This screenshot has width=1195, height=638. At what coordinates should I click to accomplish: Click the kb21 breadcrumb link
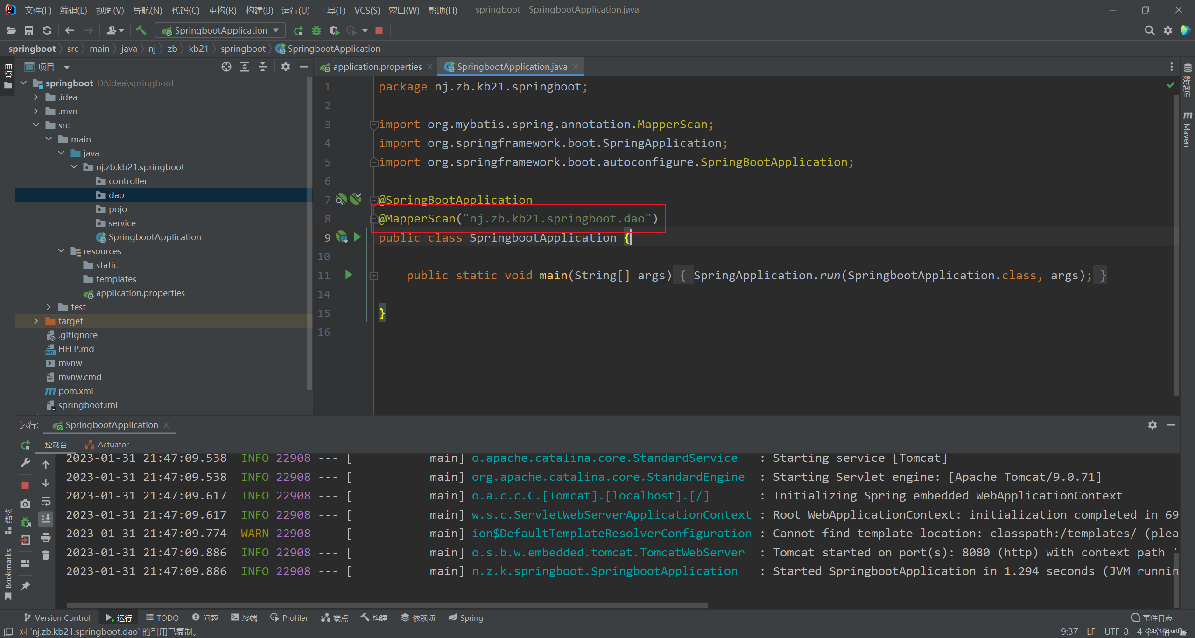198,48
